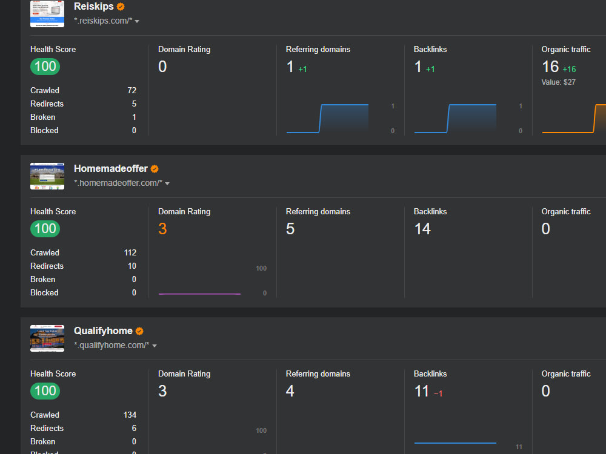
Task: Click Reiskips Health Score 100 badge
Action: 45,67
